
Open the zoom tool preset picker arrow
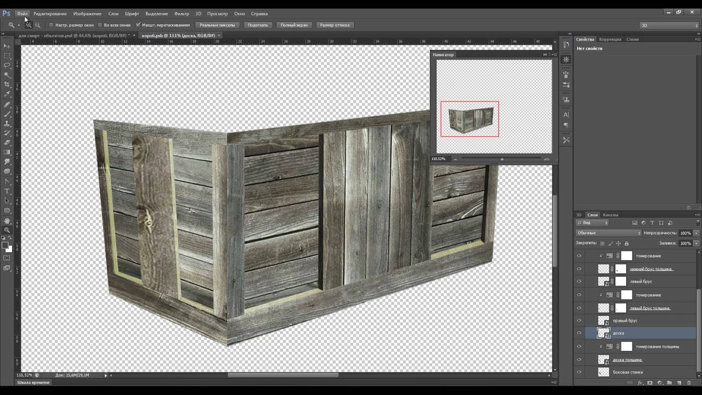point(18,25)
